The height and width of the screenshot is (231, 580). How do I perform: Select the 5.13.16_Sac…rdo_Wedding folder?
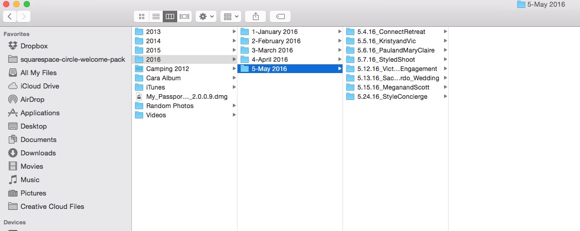click(396, 78)
